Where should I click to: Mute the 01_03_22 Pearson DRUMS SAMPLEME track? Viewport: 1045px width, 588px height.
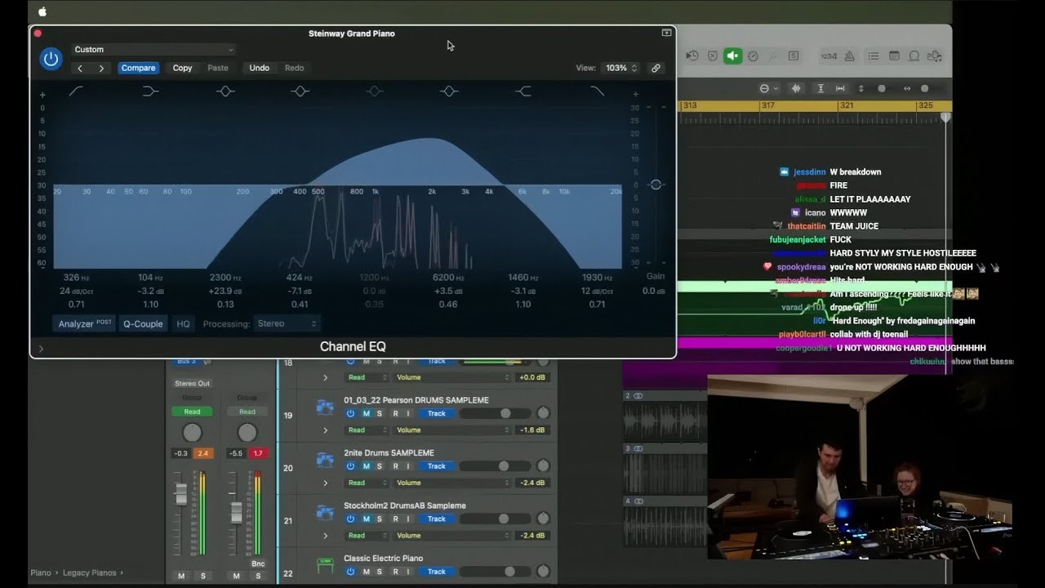click(x=366, y=413)
